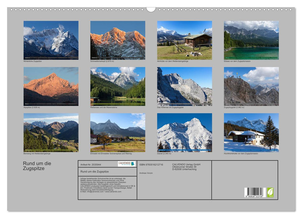Select the Ehrwald autumn tree photo
302x218 pixels.
(118, 132)
